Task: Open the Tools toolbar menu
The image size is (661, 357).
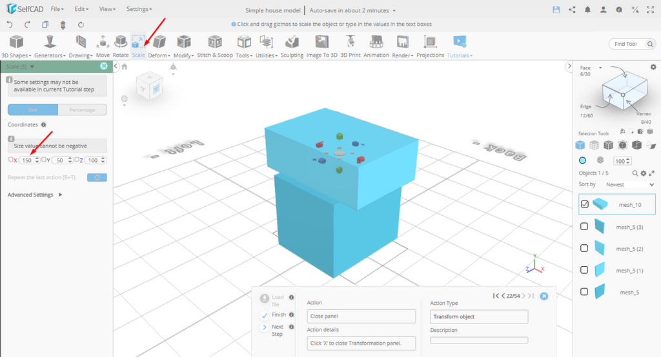Action: point(244,46)
